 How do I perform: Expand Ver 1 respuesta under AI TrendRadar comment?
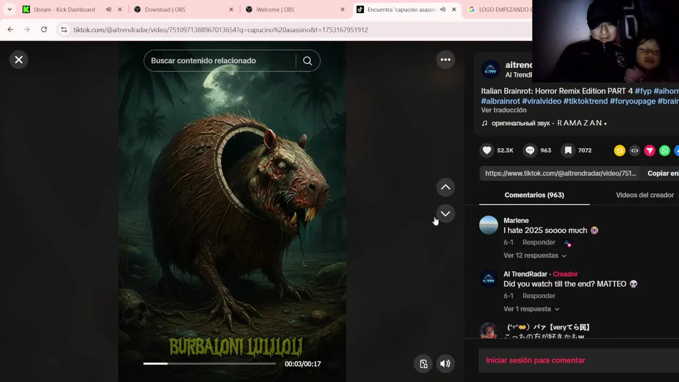click(x=531, y=309)
